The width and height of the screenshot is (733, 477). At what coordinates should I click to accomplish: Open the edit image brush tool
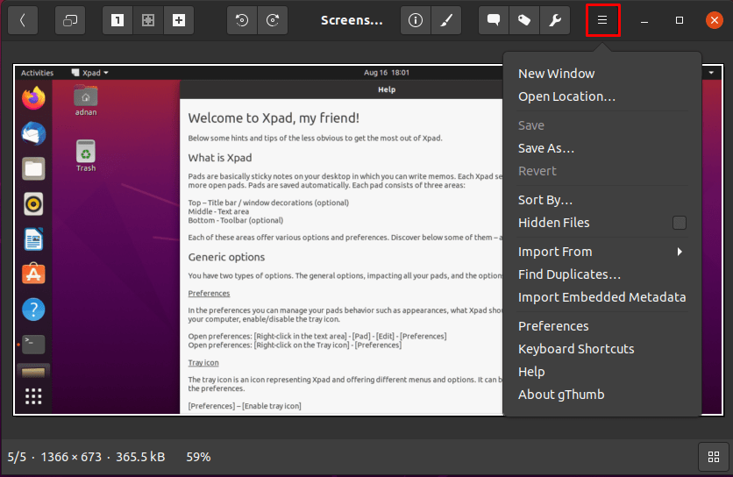point(446,20)
